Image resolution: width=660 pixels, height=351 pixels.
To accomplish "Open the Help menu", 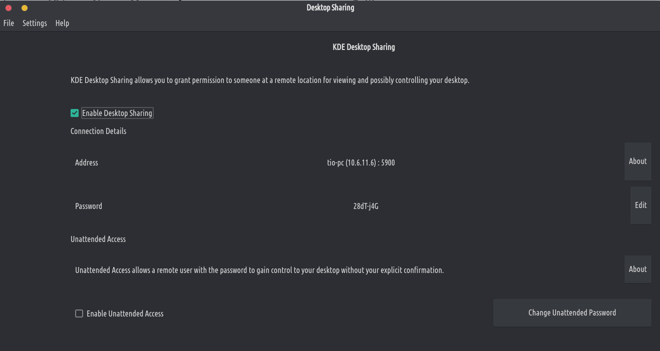I will coord(62,23).
